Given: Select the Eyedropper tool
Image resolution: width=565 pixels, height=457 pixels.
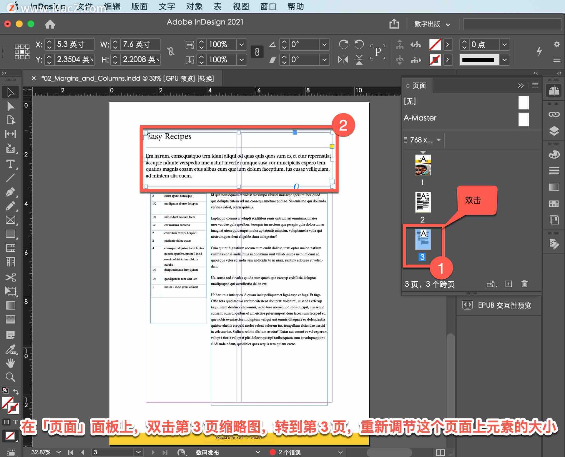Looking at the screenshot, I should coord(10,349).
